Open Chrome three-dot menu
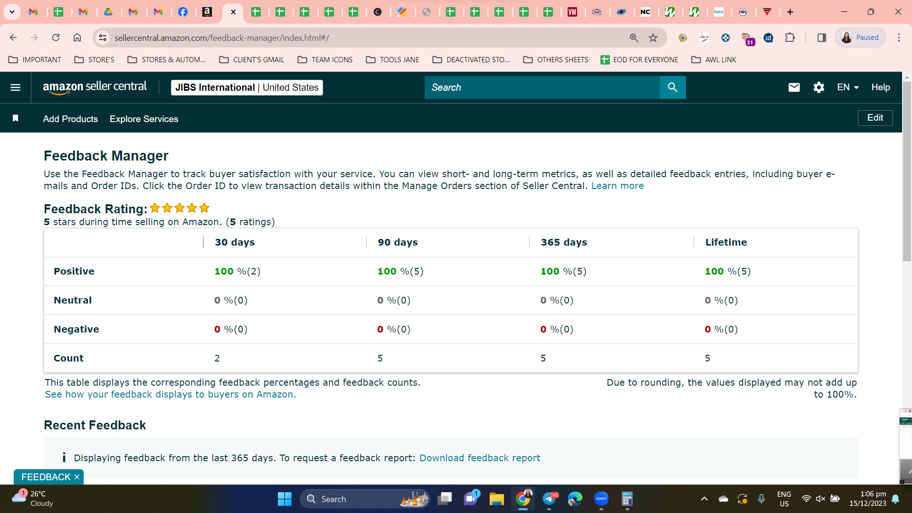 pos(899,38)
